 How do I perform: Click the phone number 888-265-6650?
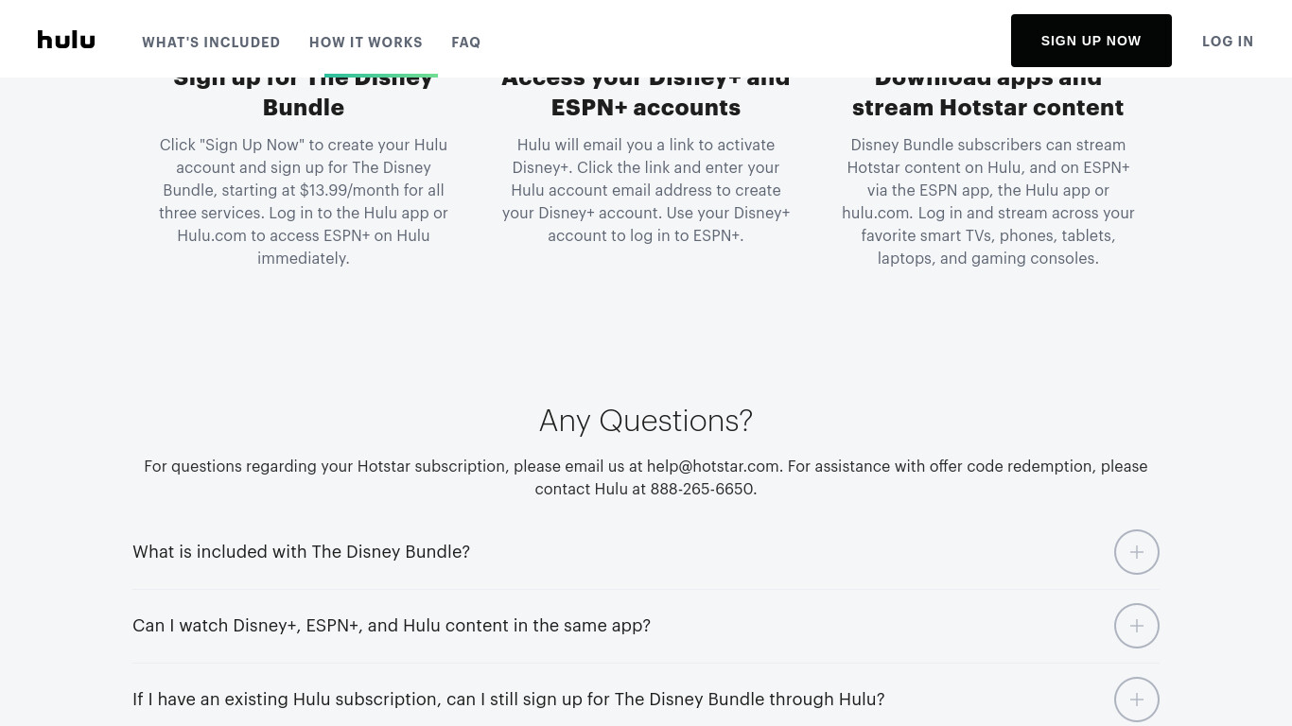click(x=702, y=489)
